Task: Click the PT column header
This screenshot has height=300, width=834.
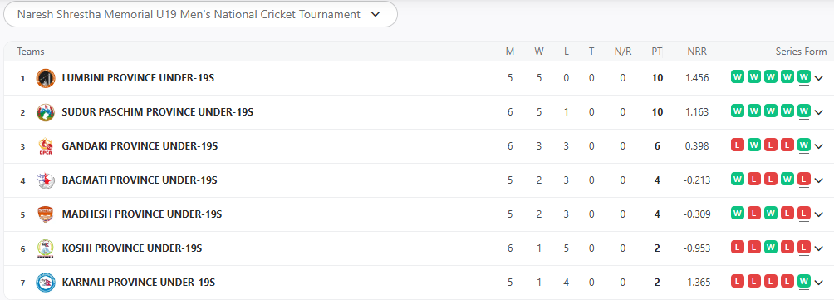Action: point(657,52)
